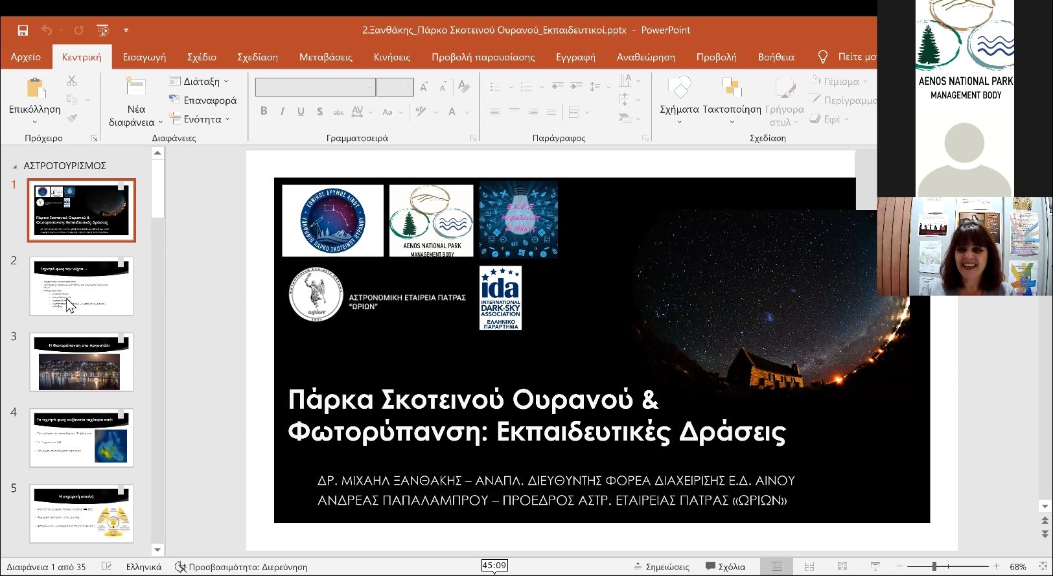Undo the last action
The image size is (1053, 576).
pos(47,30)
